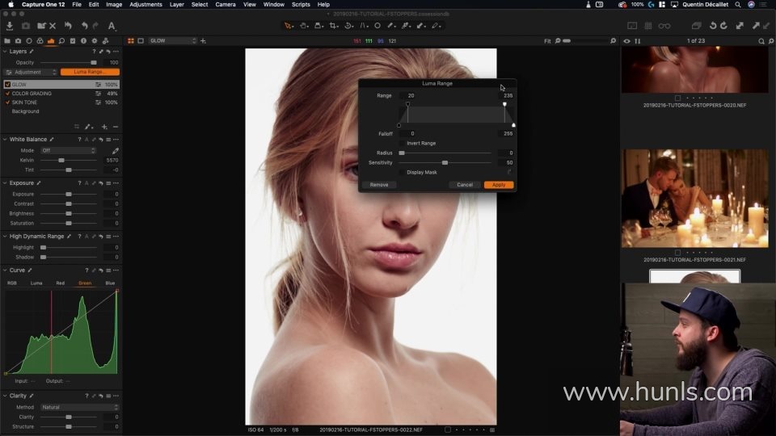
Task: Click the Text annotation tool icon
Action: click(112, 26)
